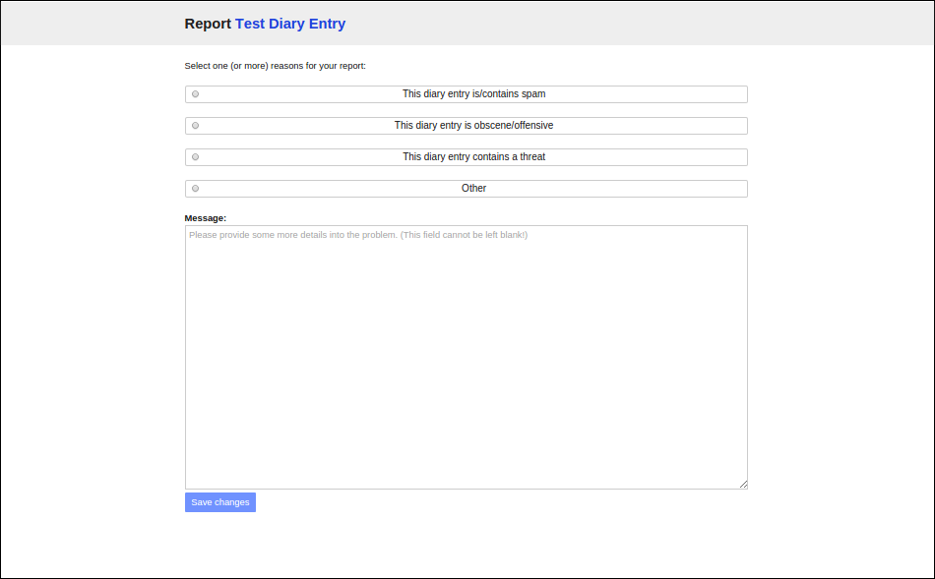Image resolution: width=935 pixels, height=579 pixels.
Task: Focus the Message text area
Action: click(x=467, y=358)
